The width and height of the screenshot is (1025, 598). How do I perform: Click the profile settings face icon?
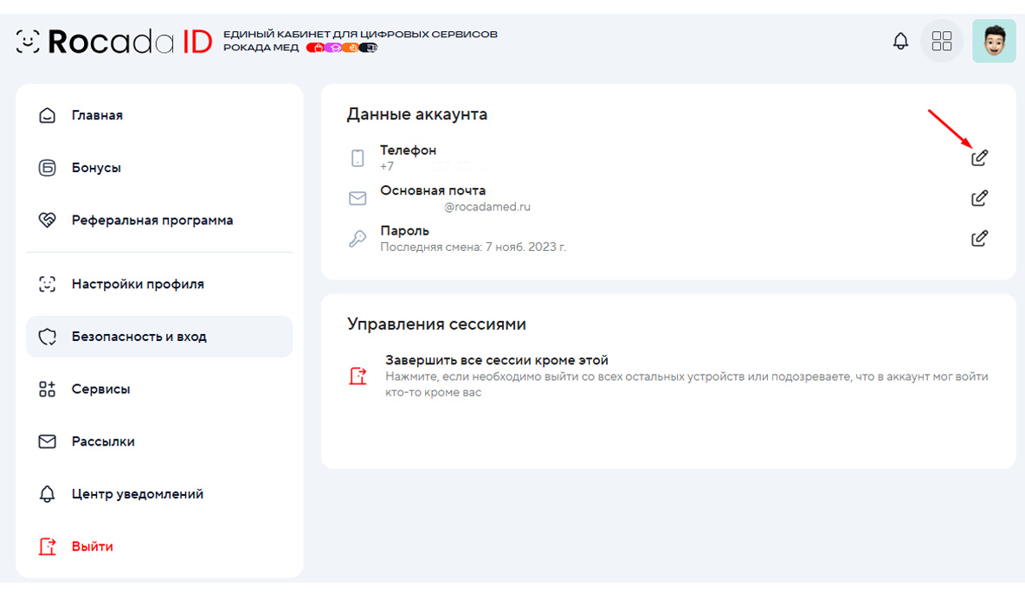(x=47, y=285)
